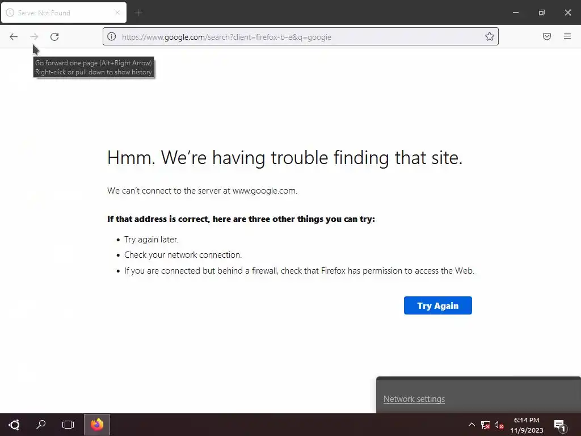Reload the current page
The width and height of the screenshot is (581, 436).
click(54, 37)
